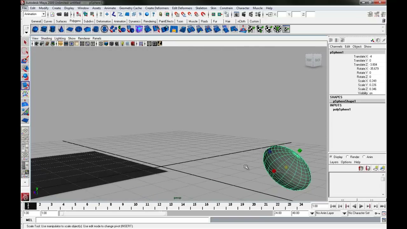The height and width of the screenshot is (229, 407).
Task: Create a polygon cone from shelf
Action: click(x=61, y=29)
